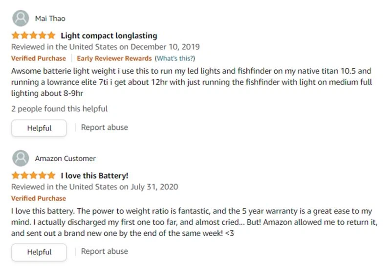Mark the Amazon Customer review as Helpful

(x=39, y=252)
